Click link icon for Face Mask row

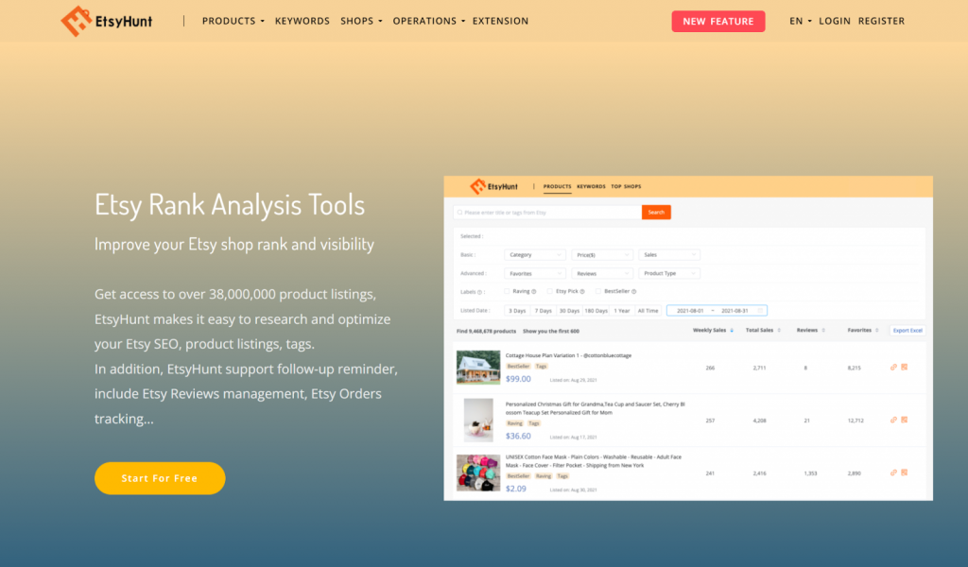pyautogui.click(x=893, y=472)
